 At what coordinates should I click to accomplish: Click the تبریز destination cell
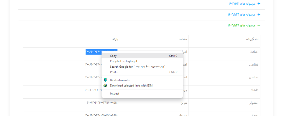click(x=184, y=103)
